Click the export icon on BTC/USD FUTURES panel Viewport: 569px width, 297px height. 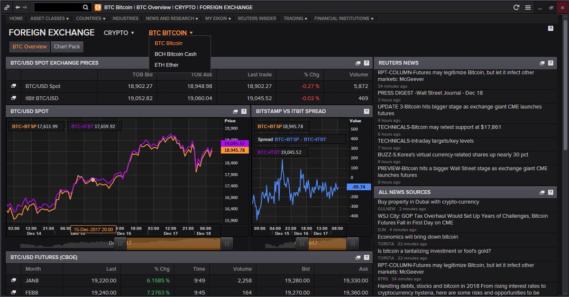point(358,257)
